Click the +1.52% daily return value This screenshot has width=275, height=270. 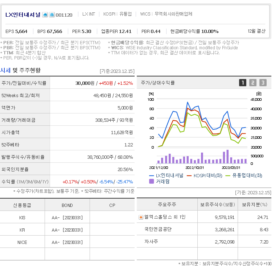point(125,83)
